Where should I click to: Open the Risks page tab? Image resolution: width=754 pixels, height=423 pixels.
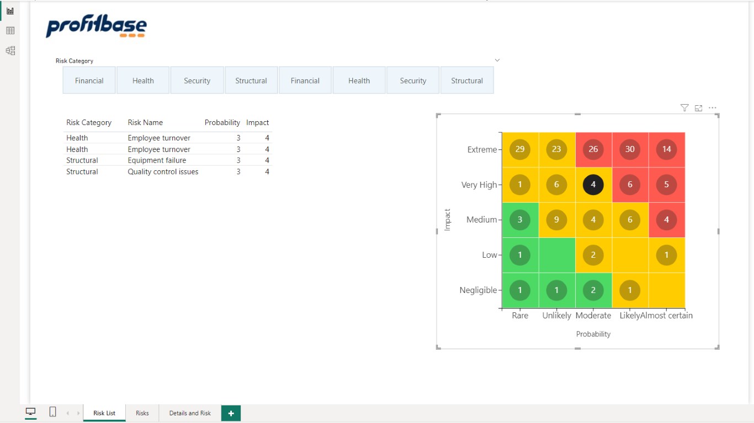point(142,413)
